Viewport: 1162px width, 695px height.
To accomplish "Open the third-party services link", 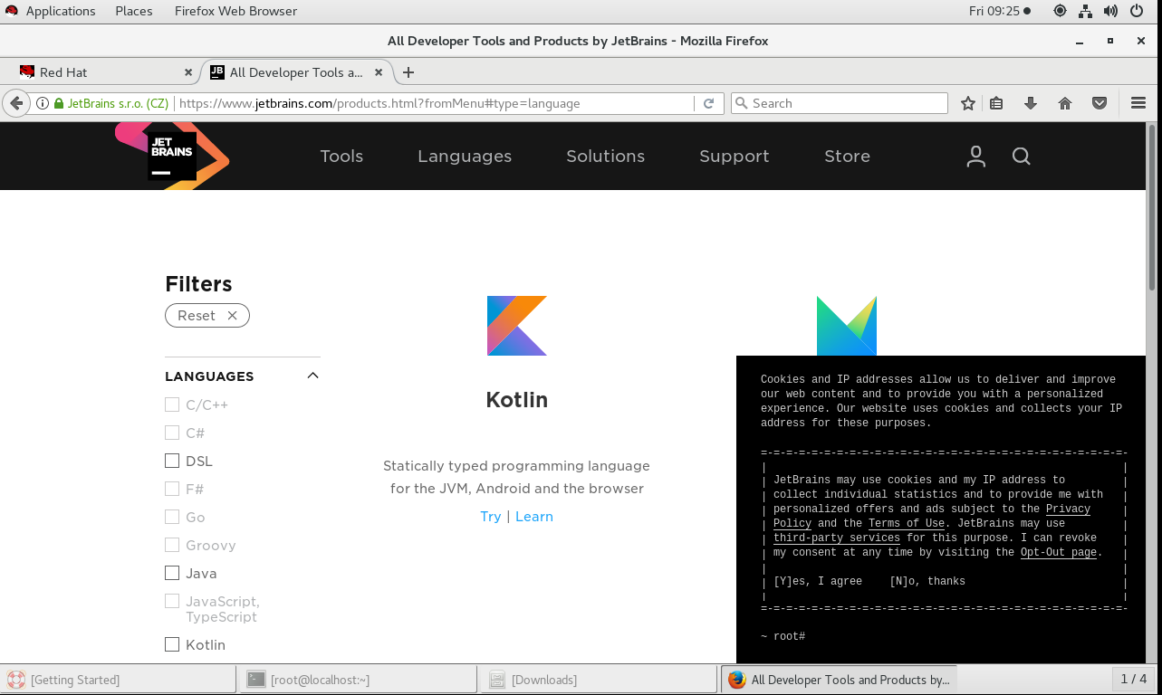I will point(837,538).
